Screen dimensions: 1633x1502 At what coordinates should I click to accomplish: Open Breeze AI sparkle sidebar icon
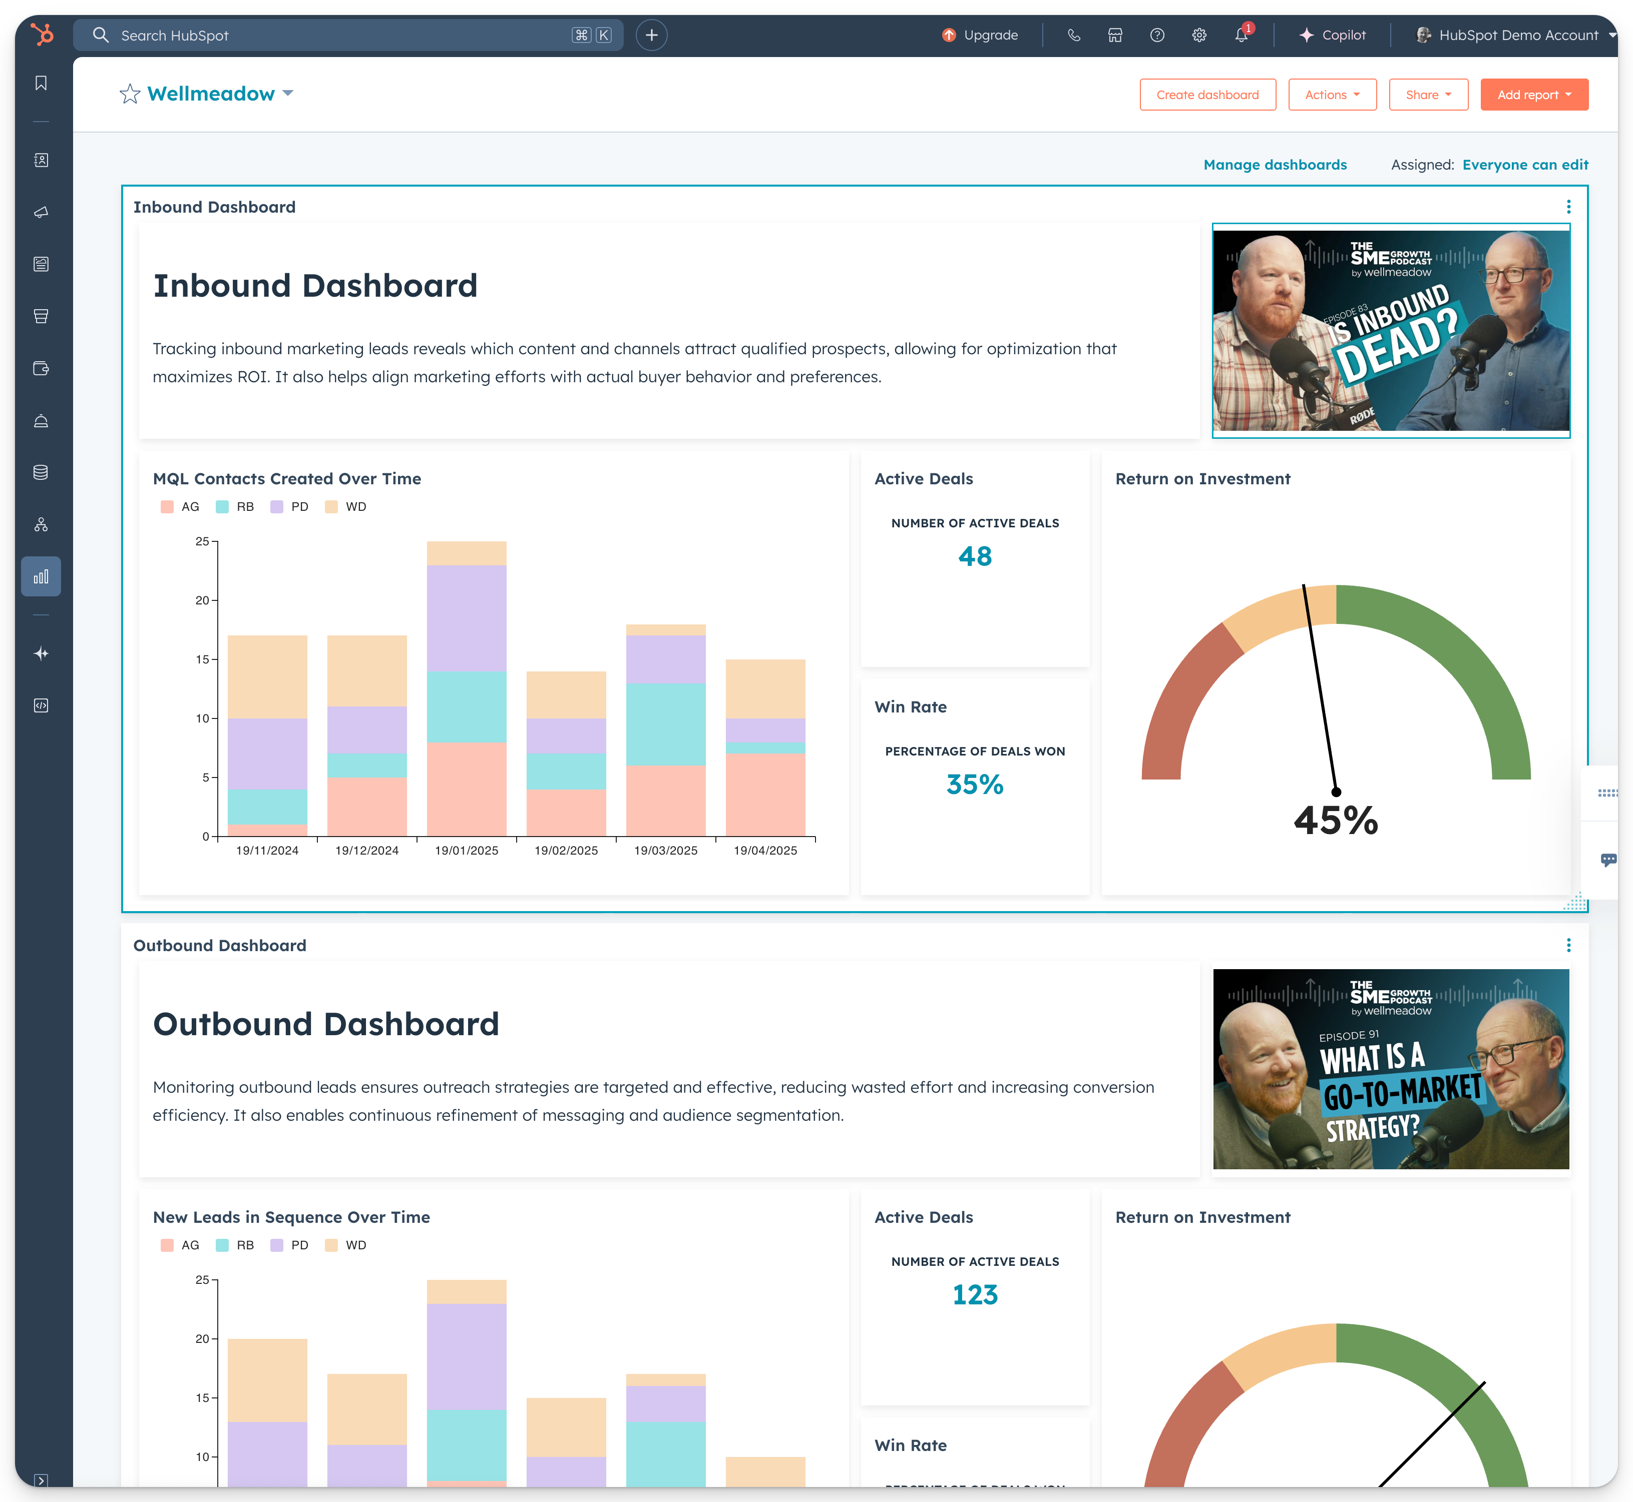coord(41,653)
